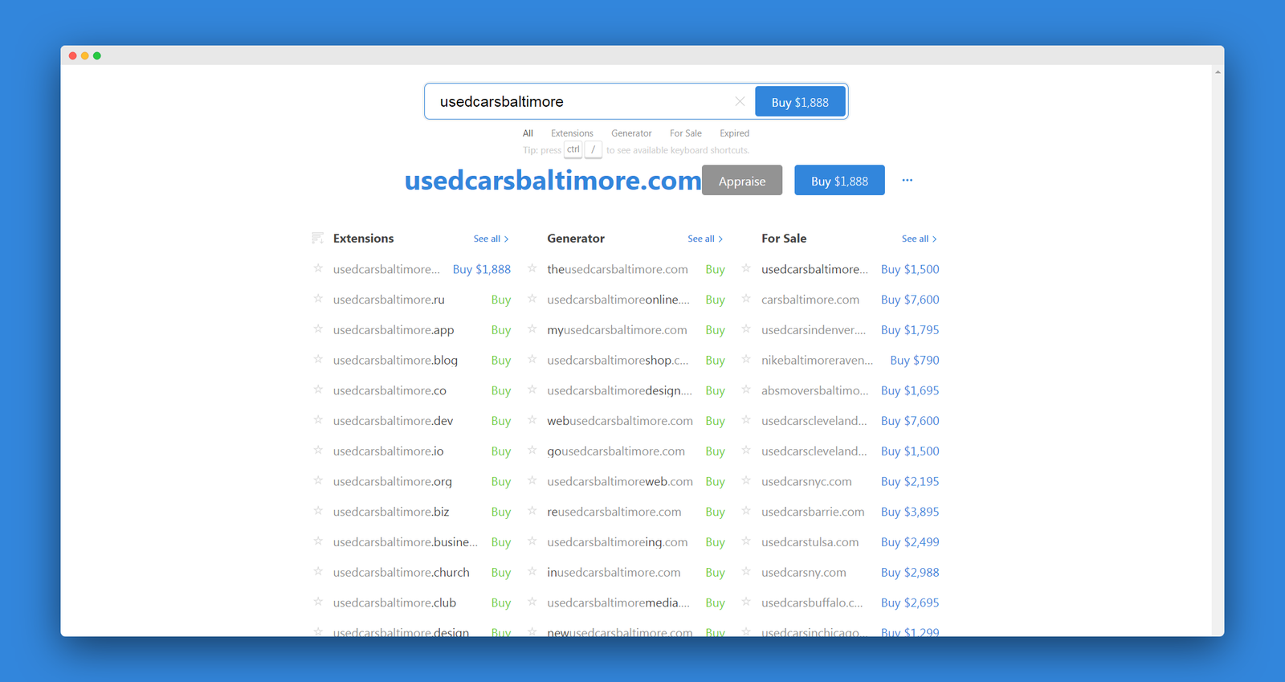Buy usedcarstulsa.com for $2,499
The height and width of the screenshot is (682, 1285).
(910, 542)
